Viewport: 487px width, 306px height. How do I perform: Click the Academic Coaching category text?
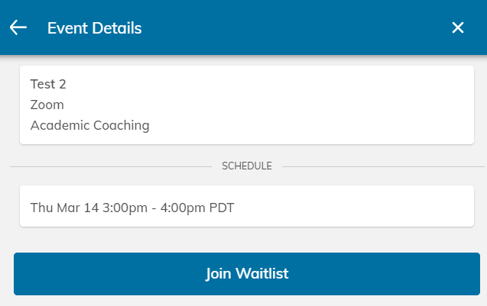click(x=89, y=125)
